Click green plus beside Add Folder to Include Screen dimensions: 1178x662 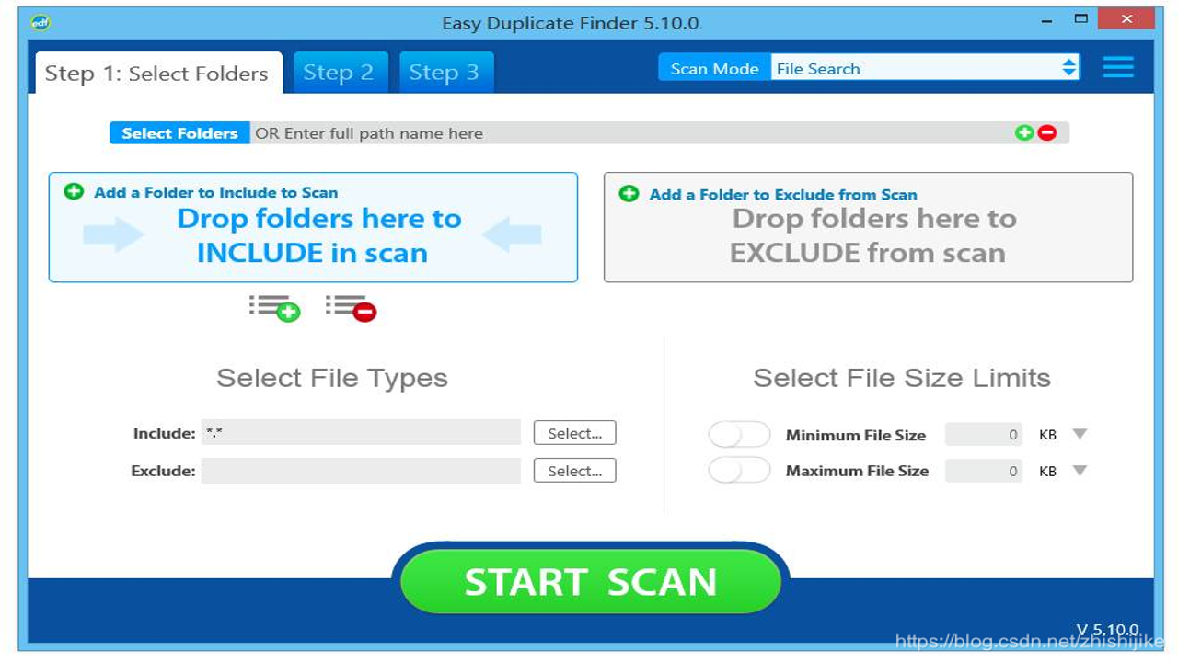[x=74, y=191]
